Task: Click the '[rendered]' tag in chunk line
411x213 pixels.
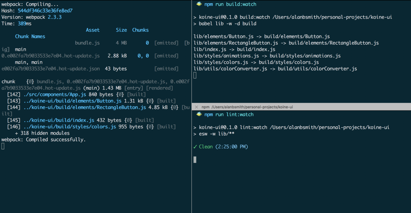Action: (159, 88)
